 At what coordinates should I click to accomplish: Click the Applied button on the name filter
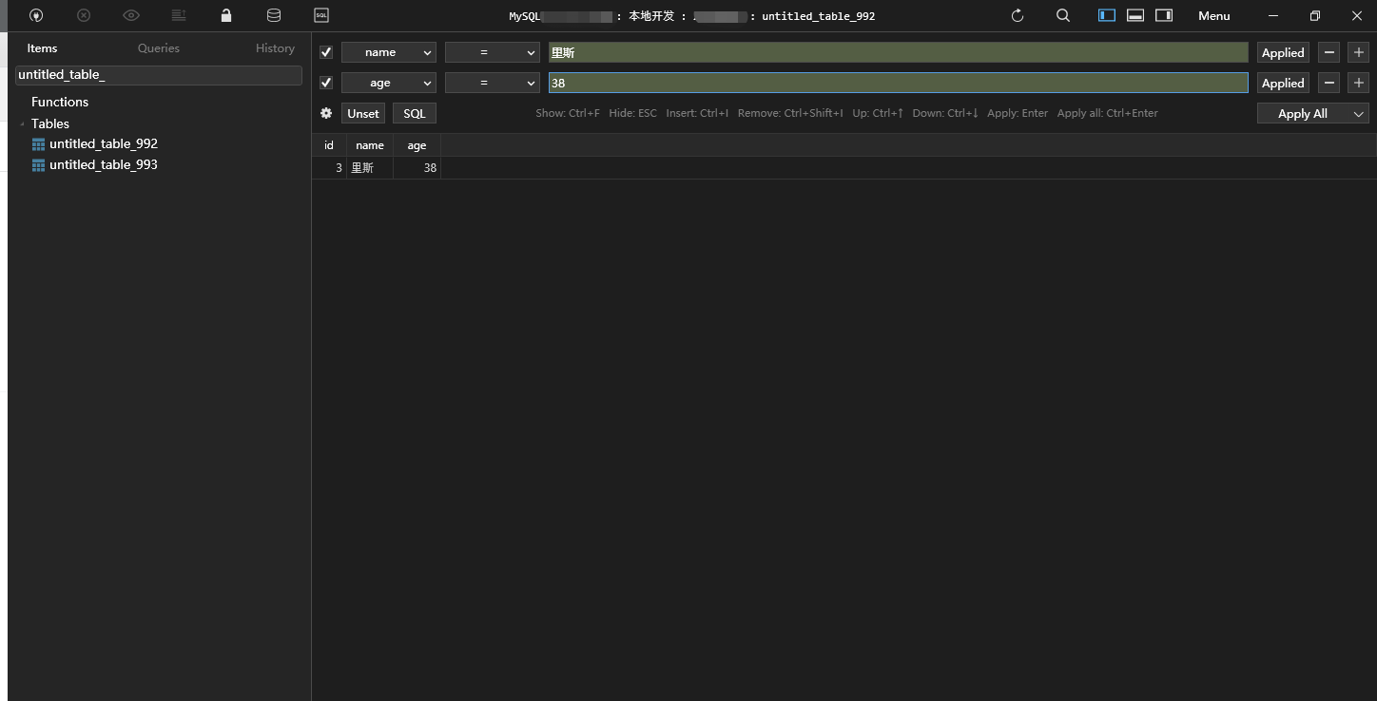click(1282, 52)
